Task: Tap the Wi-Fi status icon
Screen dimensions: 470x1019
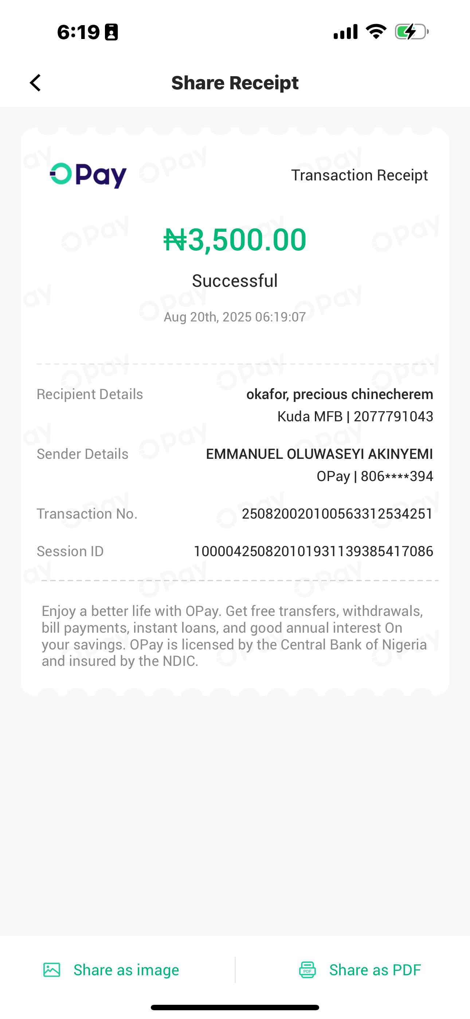Action: click(x=376, y=32)
